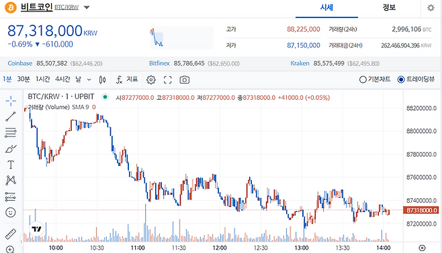442x253 pixels.
Task: Click the +41000.0 (+0.05%) legend value
Action: click(304, 98)
